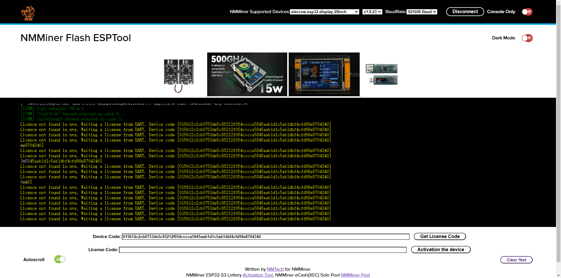Click the USB dongle miner image

[x=382, y=74]
